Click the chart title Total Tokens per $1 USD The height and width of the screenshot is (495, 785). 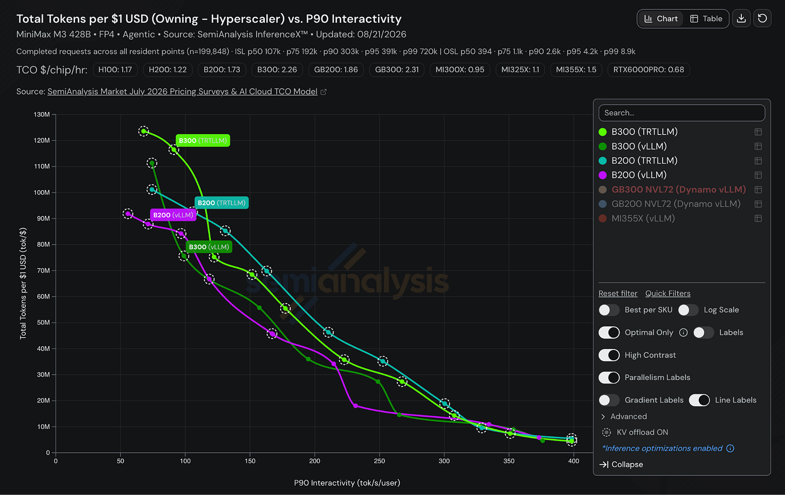coord(209,19)
